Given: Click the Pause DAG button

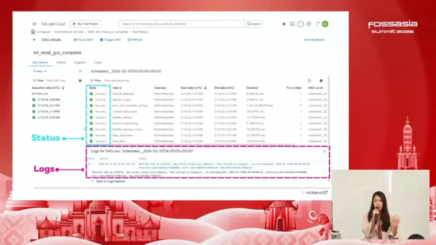Looking at the screenshot, I should 83,40.
